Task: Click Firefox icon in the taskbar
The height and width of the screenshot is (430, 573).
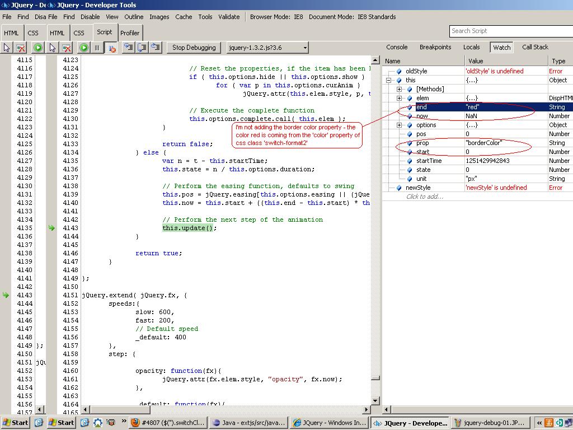Action: click(x=135, y=423)
